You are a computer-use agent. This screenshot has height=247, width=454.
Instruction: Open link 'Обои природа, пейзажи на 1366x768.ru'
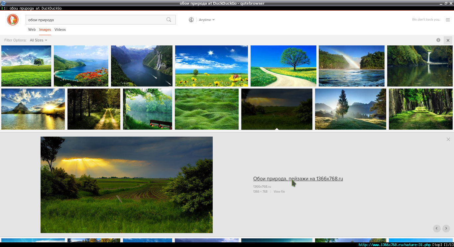298,179
